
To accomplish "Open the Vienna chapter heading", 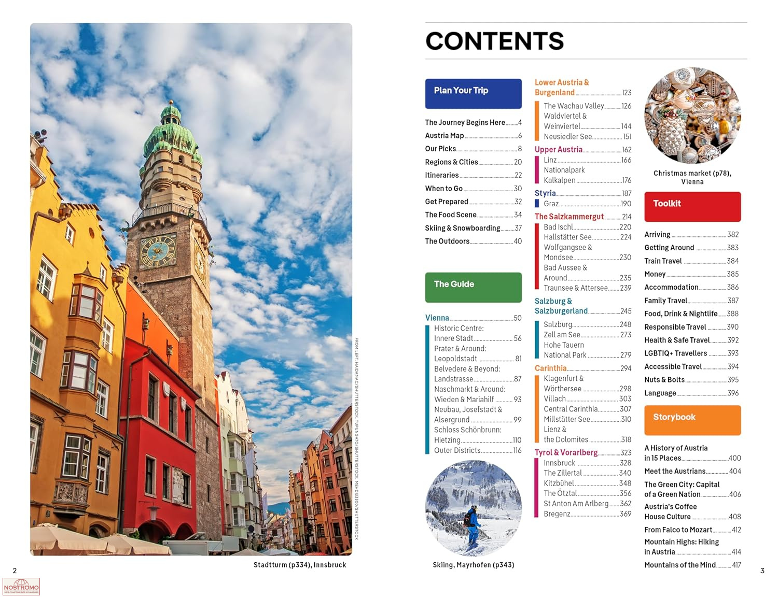I will (x=437, y=318).
